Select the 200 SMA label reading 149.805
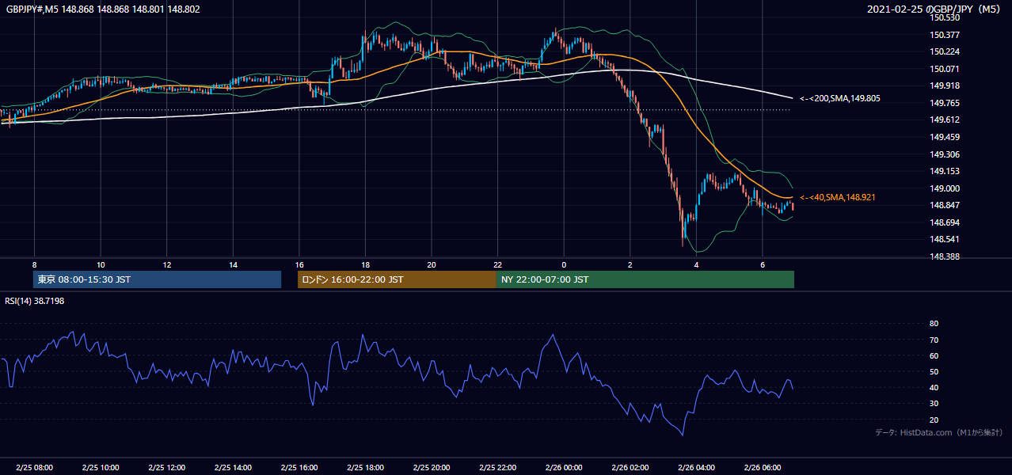 (x=840, y=98)
